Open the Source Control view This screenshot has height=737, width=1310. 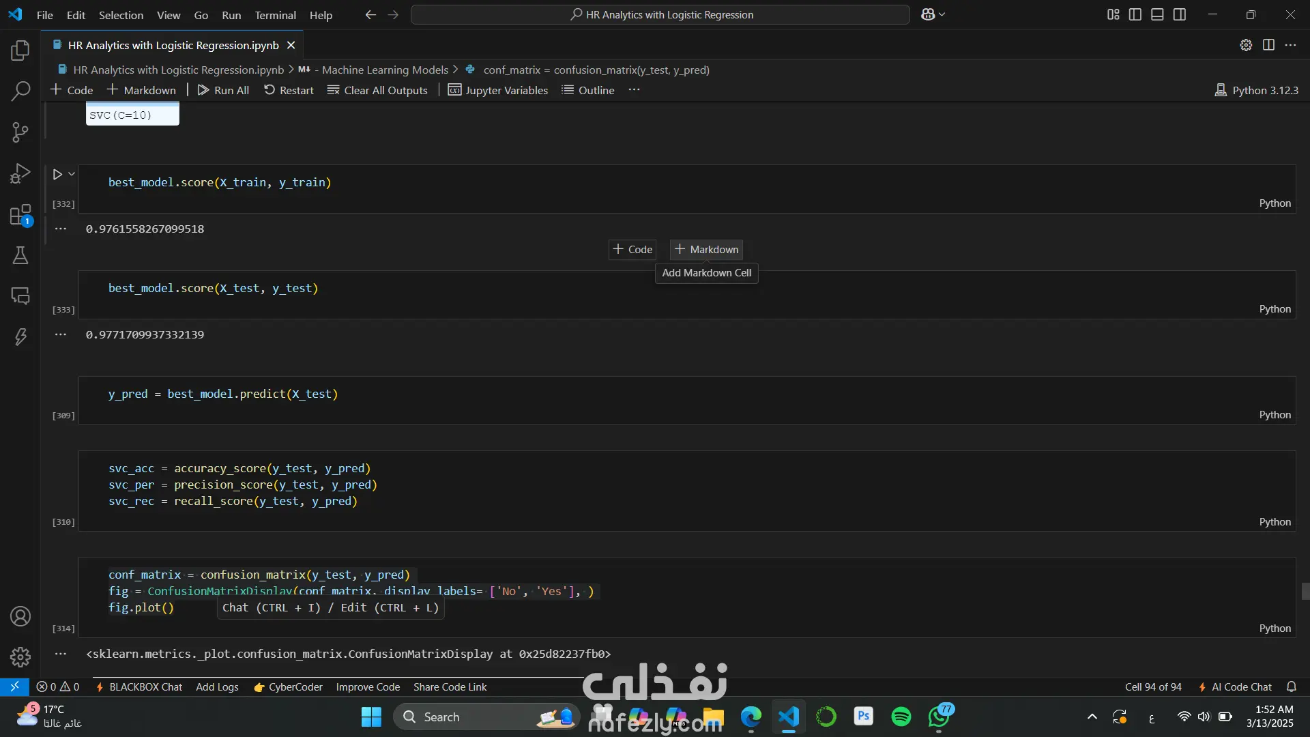tap(20, 132)
